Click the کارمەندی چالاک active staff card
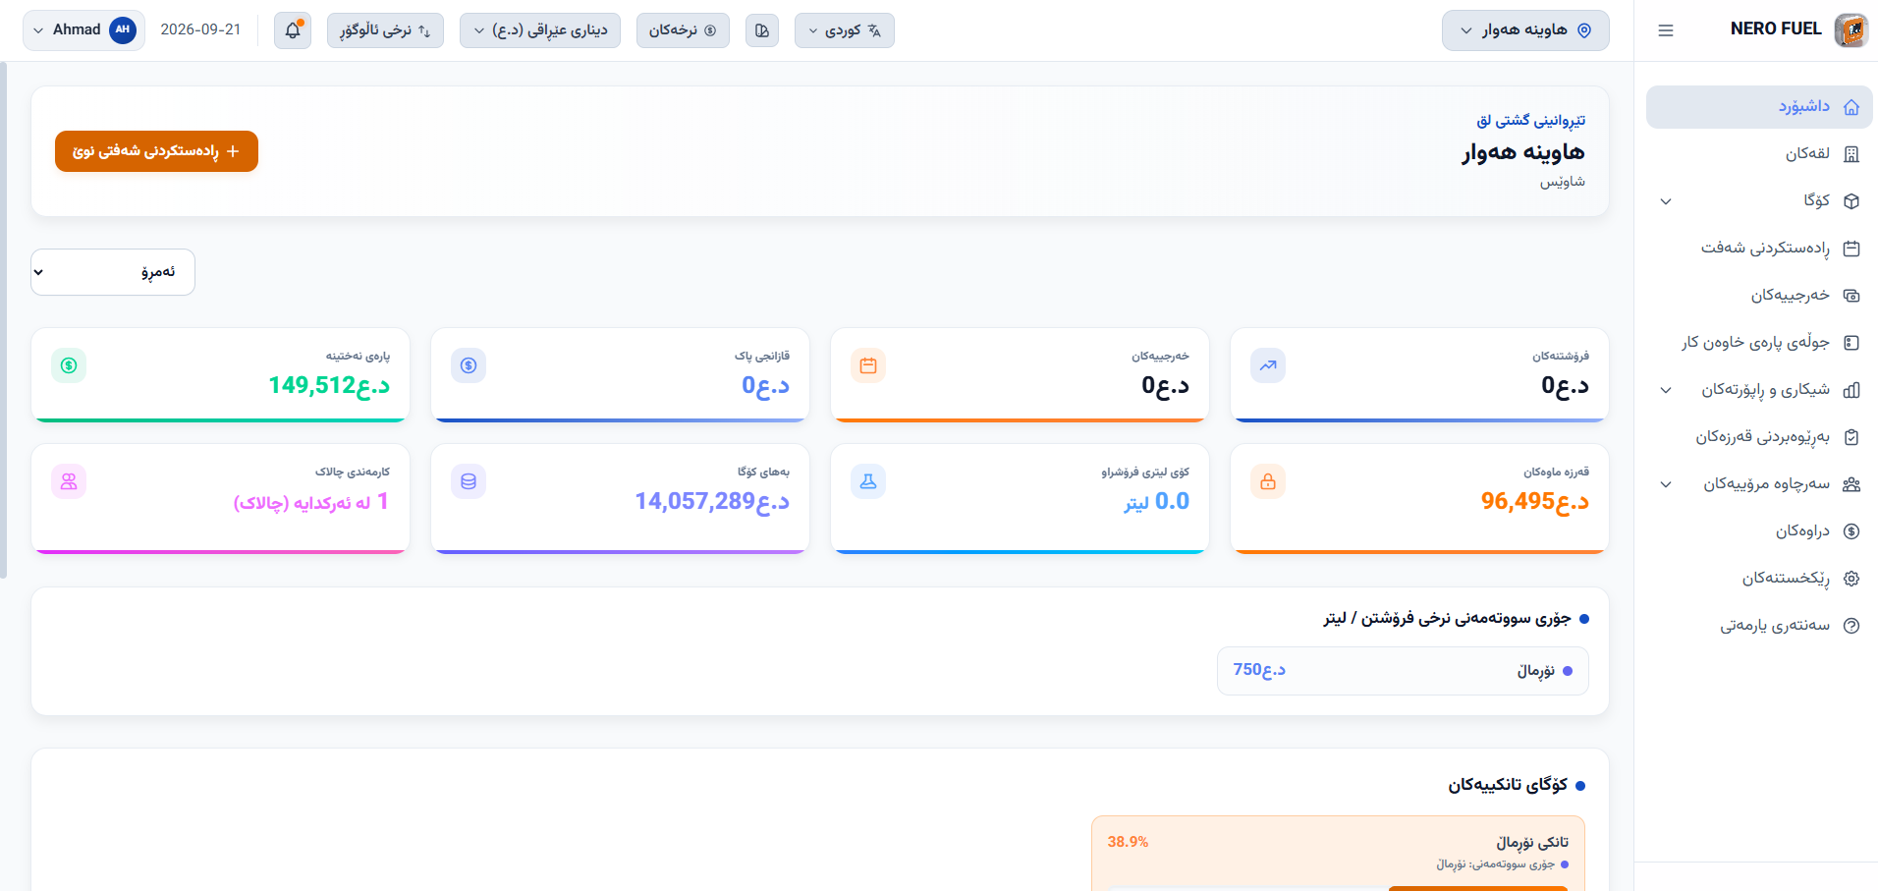The image size is (1878, 891). [x=220, y=498]
